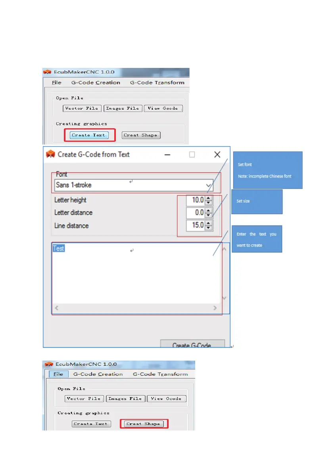Open the non-highlighted File menu
This screenshot has height=473, width=315.
pyautogui.click(x=57, y=82)
